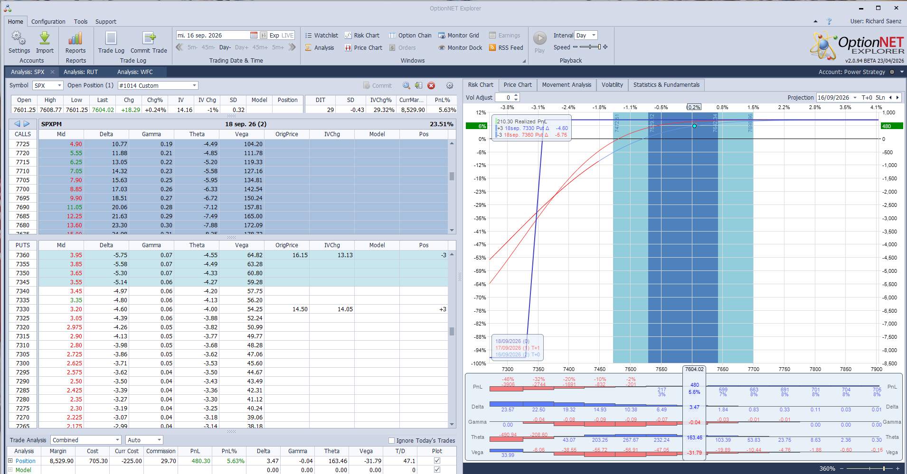This screenshot has height=474, width=907.
Task: Toggle the Exp button in trading date
Action: click(274, 35)
